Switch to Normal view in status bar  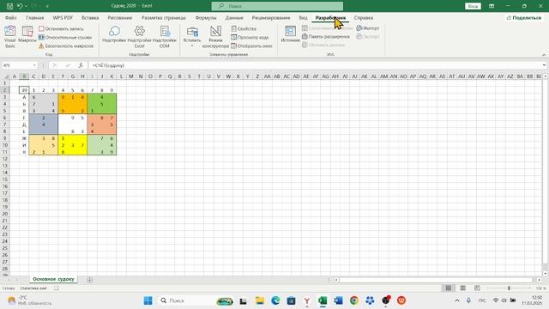448,288
